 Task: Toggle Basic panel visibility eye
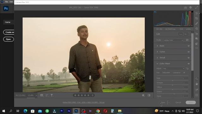coord(188,46)
